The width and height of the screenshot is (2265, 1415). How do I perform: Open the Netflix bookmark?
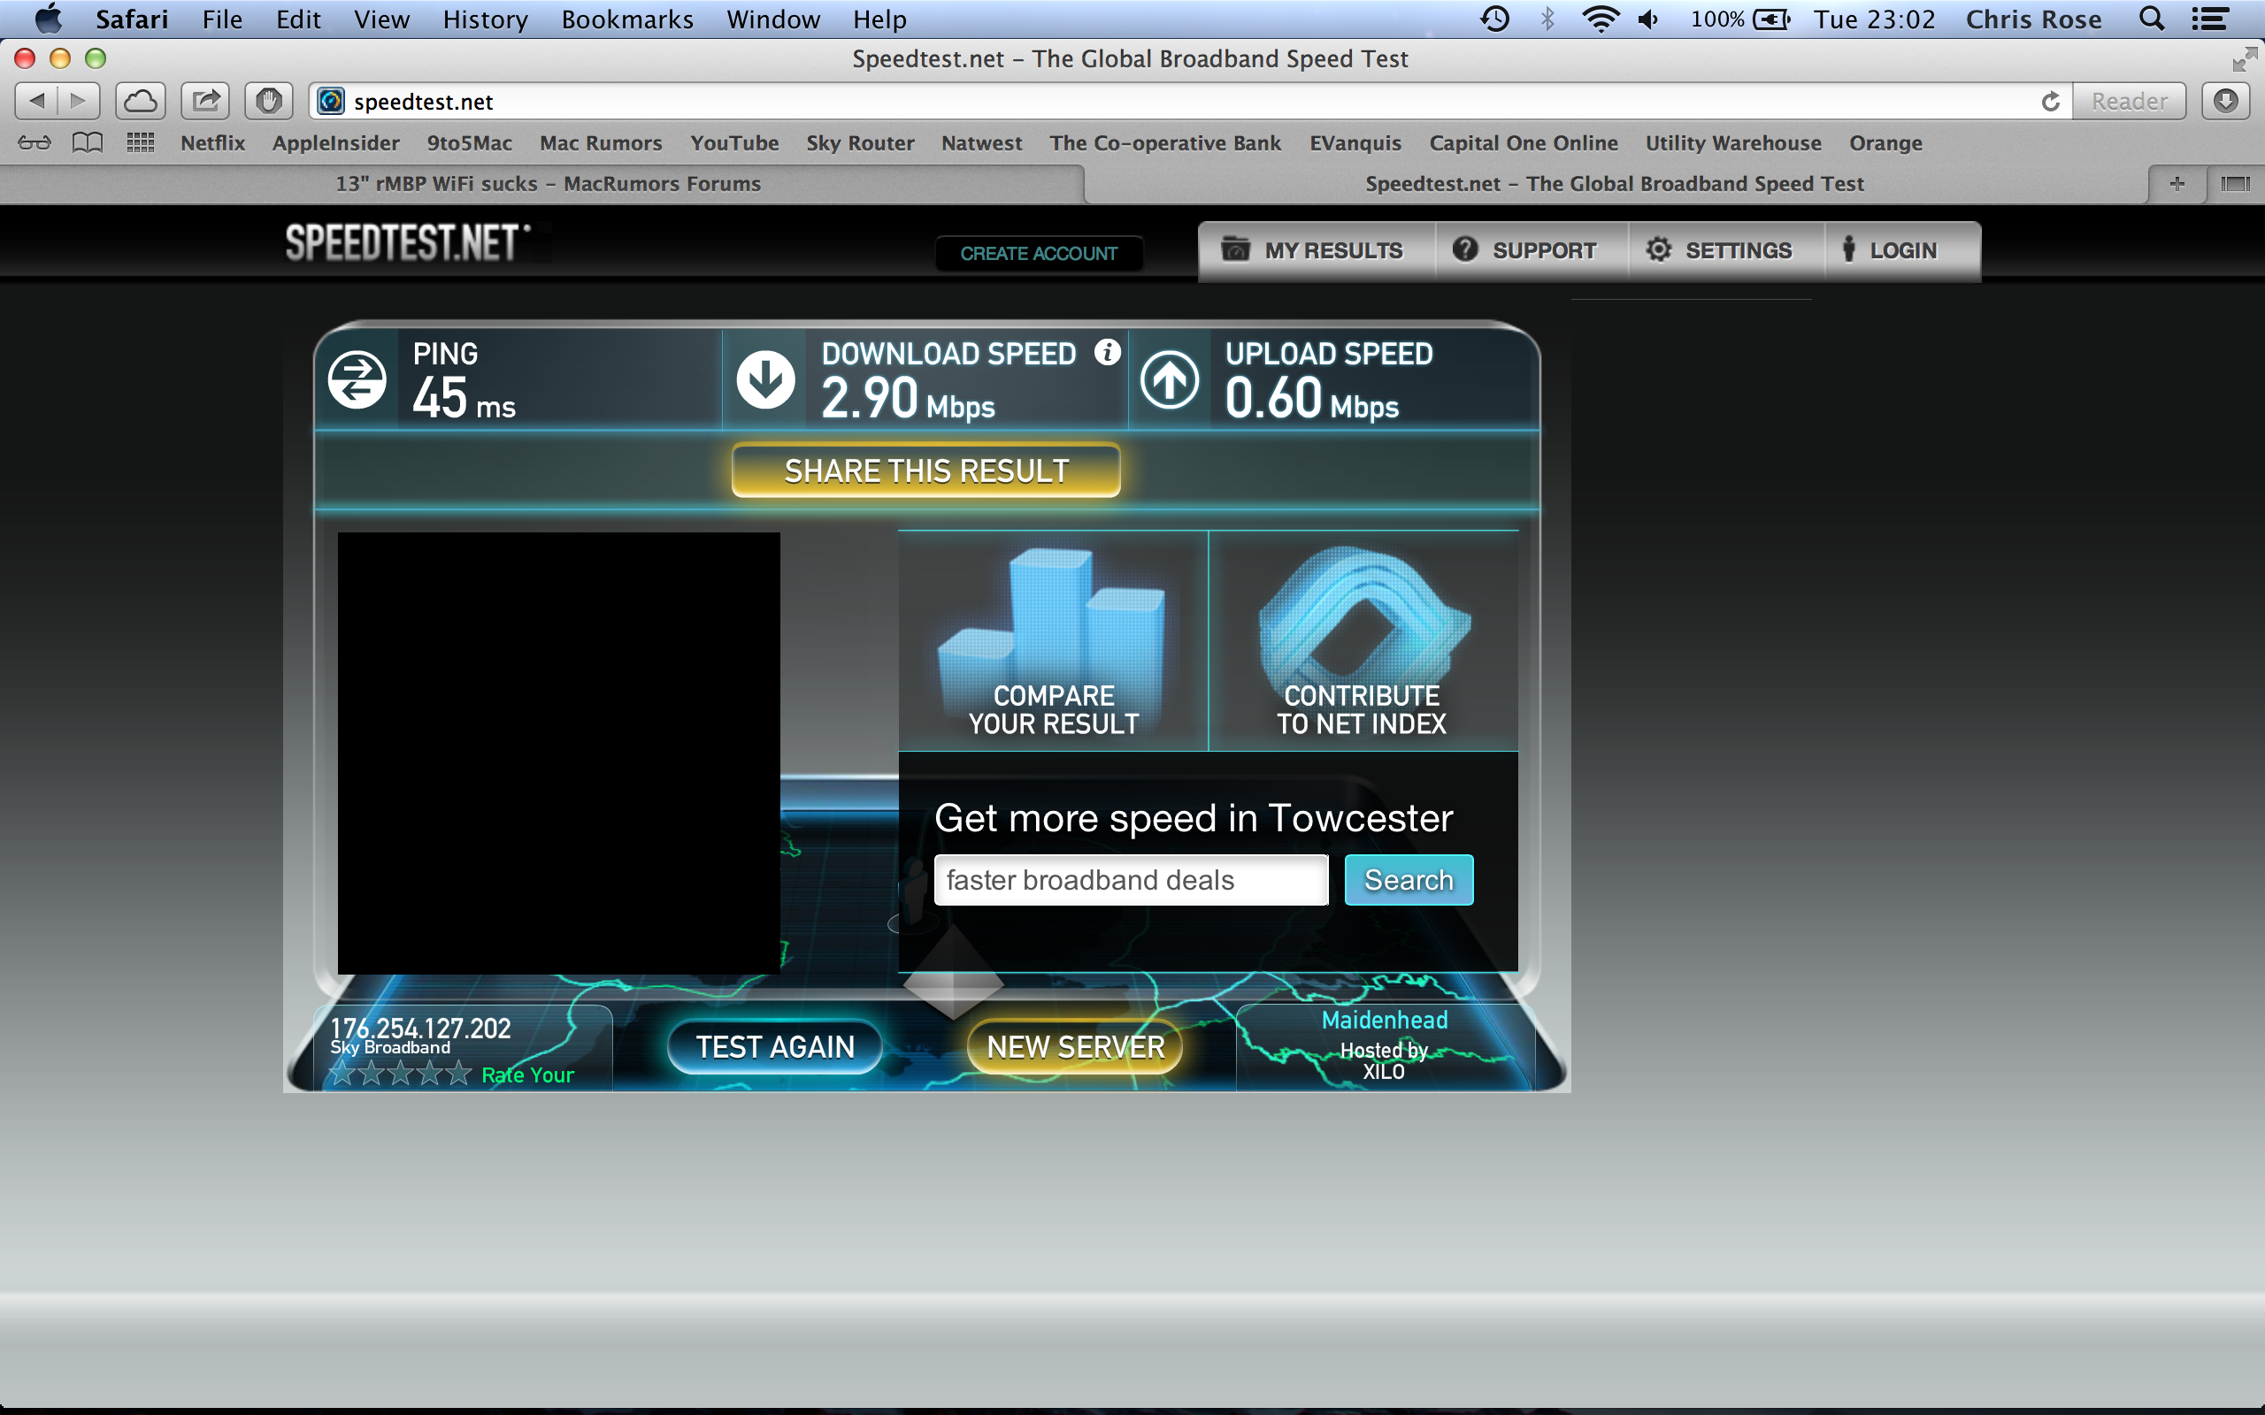tap(212, 143)
